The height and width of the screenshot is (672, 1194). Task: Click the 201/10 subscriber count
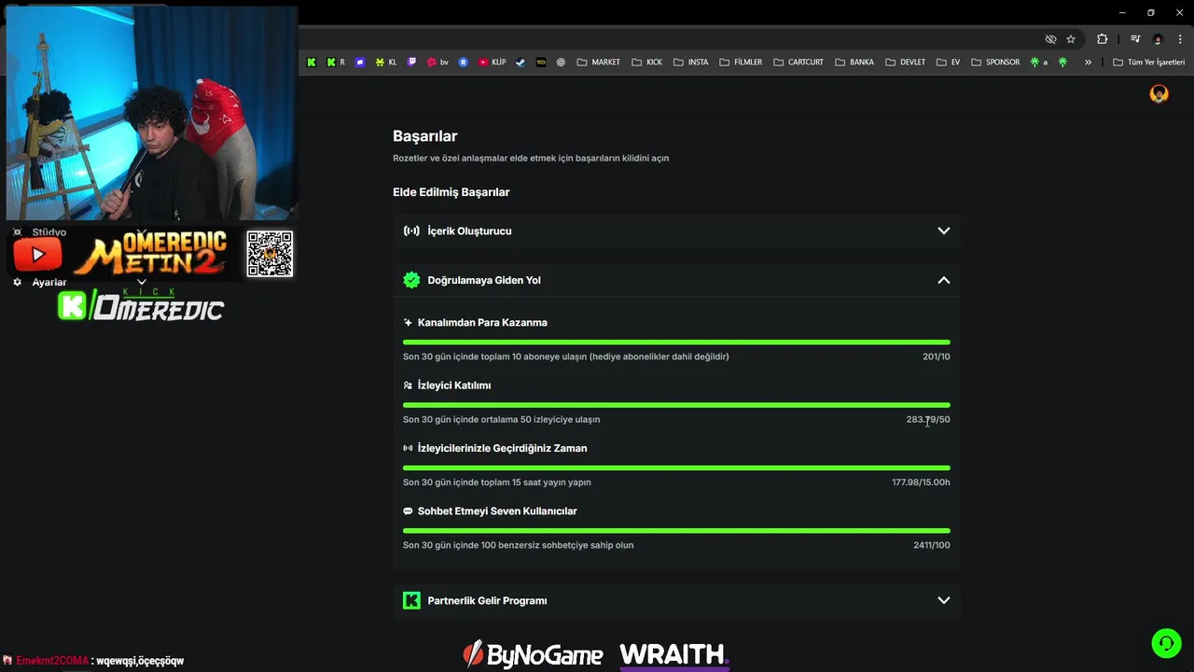tap(937, 357)
